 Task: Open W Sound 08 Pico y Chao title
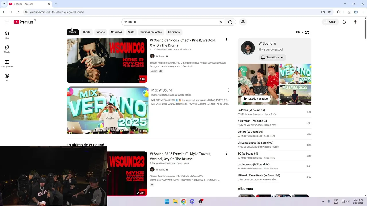(x=183, y=43)
